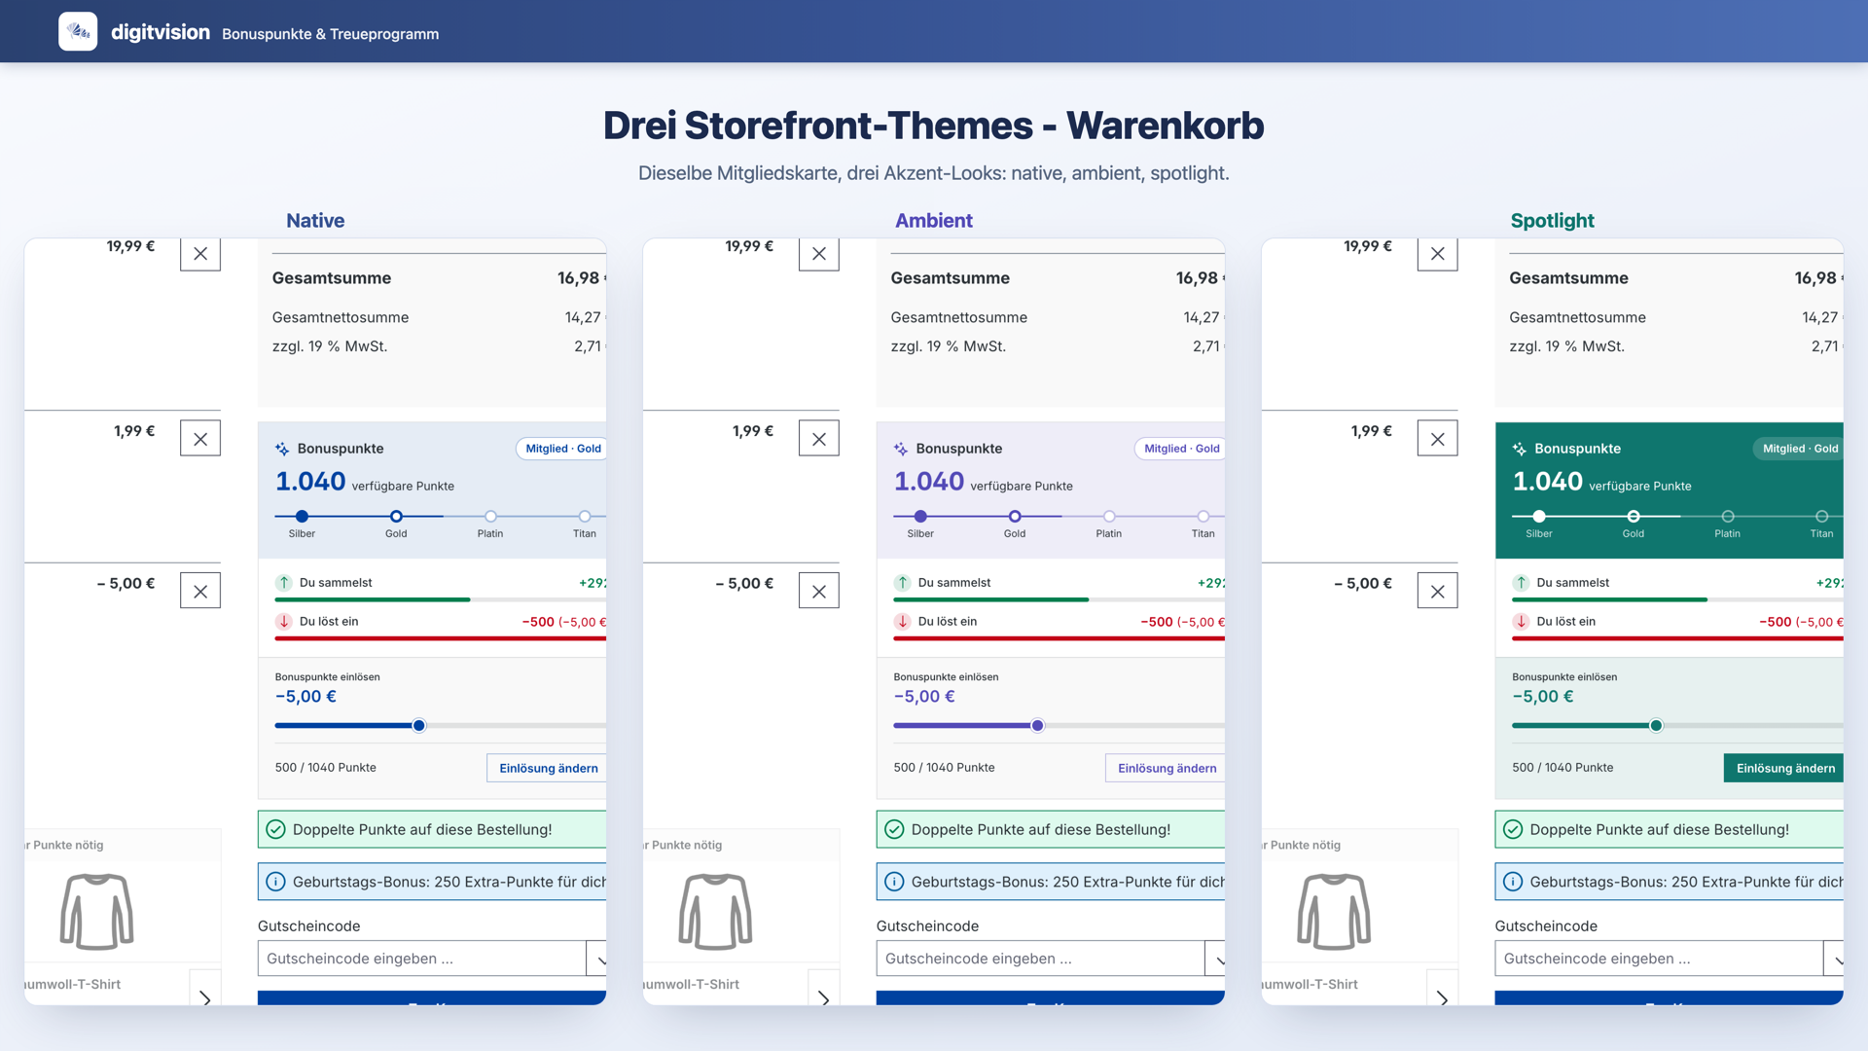Click the Spotlight theme heading

pyautogui.click(x=1552, y=221)
